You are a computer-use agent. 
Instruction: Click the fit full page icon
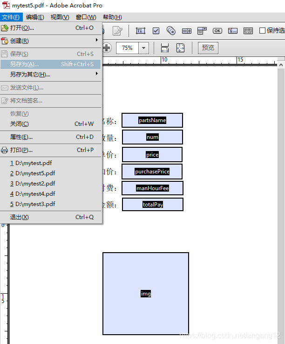pos(180,48)
